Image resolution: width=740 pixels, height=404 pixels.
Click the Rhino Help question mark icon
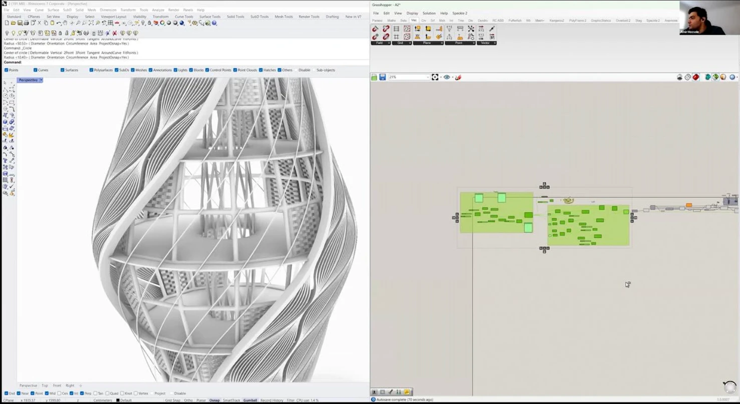pyautogui.click(x=214, y=23)
